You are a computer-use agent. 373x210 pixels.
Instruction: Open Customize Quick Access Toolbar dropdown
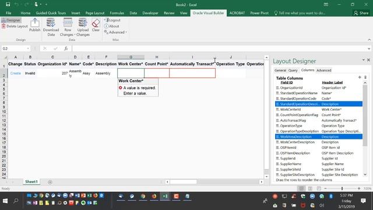tap(46, 4)
